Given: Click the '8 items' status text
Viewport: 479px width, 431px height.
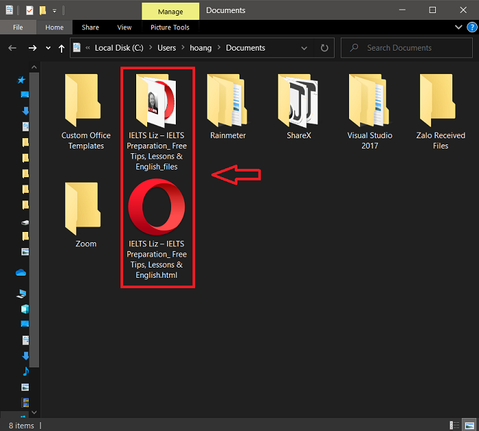Looking at the screenshot, I should 21,426.
